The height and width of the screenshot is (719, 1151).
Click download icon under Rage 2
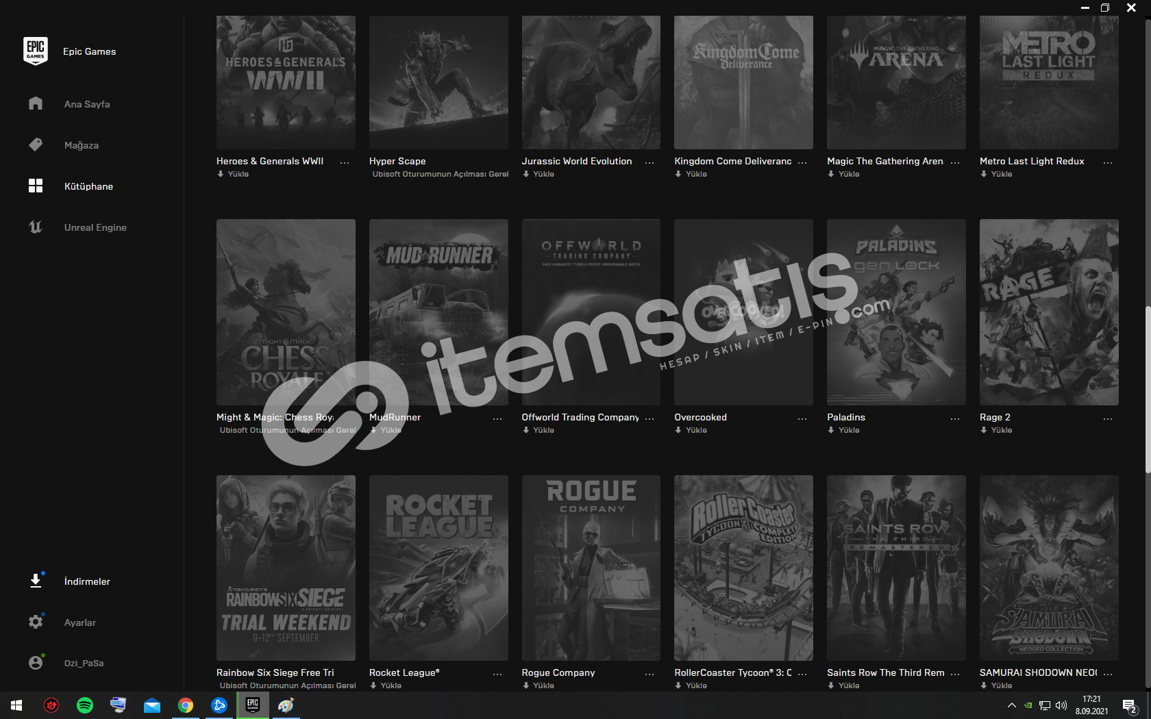click(x=984, y=430)
